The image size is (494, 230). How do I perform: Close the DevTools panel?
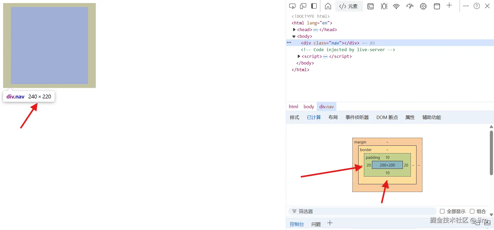click(x=487, y=6)
